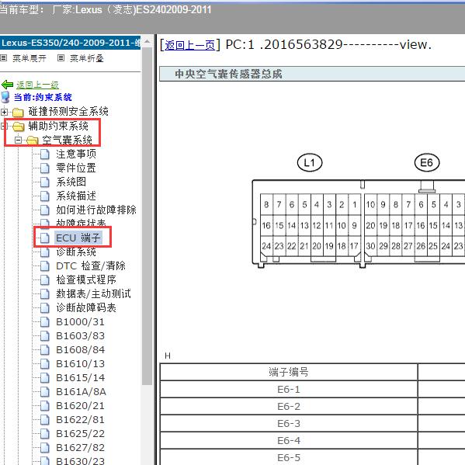The image size is (465, 465).
Task: Select the ECU 端子 tree item
Action: tap(78, 238)
